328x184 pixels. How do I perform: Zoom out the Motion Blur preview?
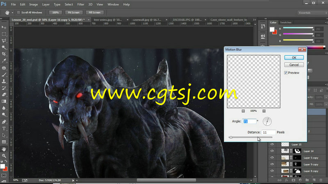(x=243, y=111)
